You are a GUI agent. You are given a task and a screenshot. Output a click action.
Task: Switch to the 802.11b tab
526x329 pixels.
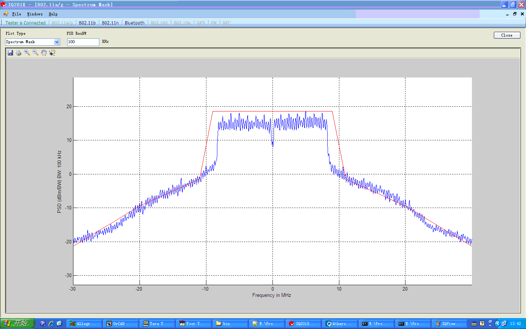(x=87, y=23)
